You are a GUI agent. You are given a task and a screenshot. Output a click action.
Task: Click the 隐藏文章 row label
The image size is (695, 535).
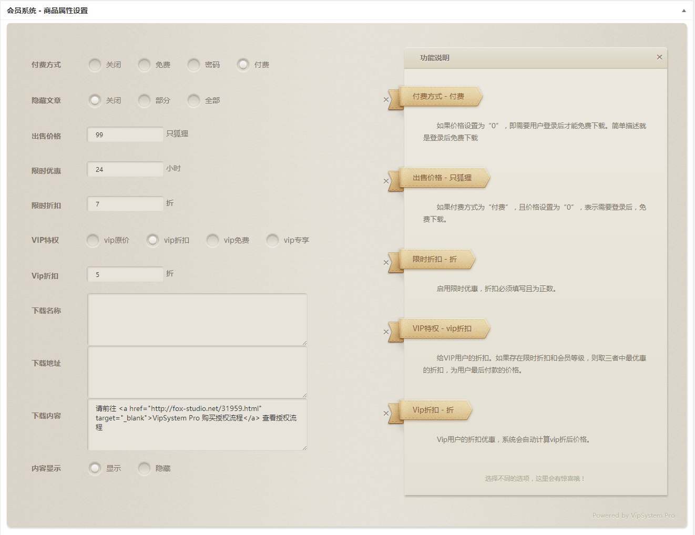(46, 100)
